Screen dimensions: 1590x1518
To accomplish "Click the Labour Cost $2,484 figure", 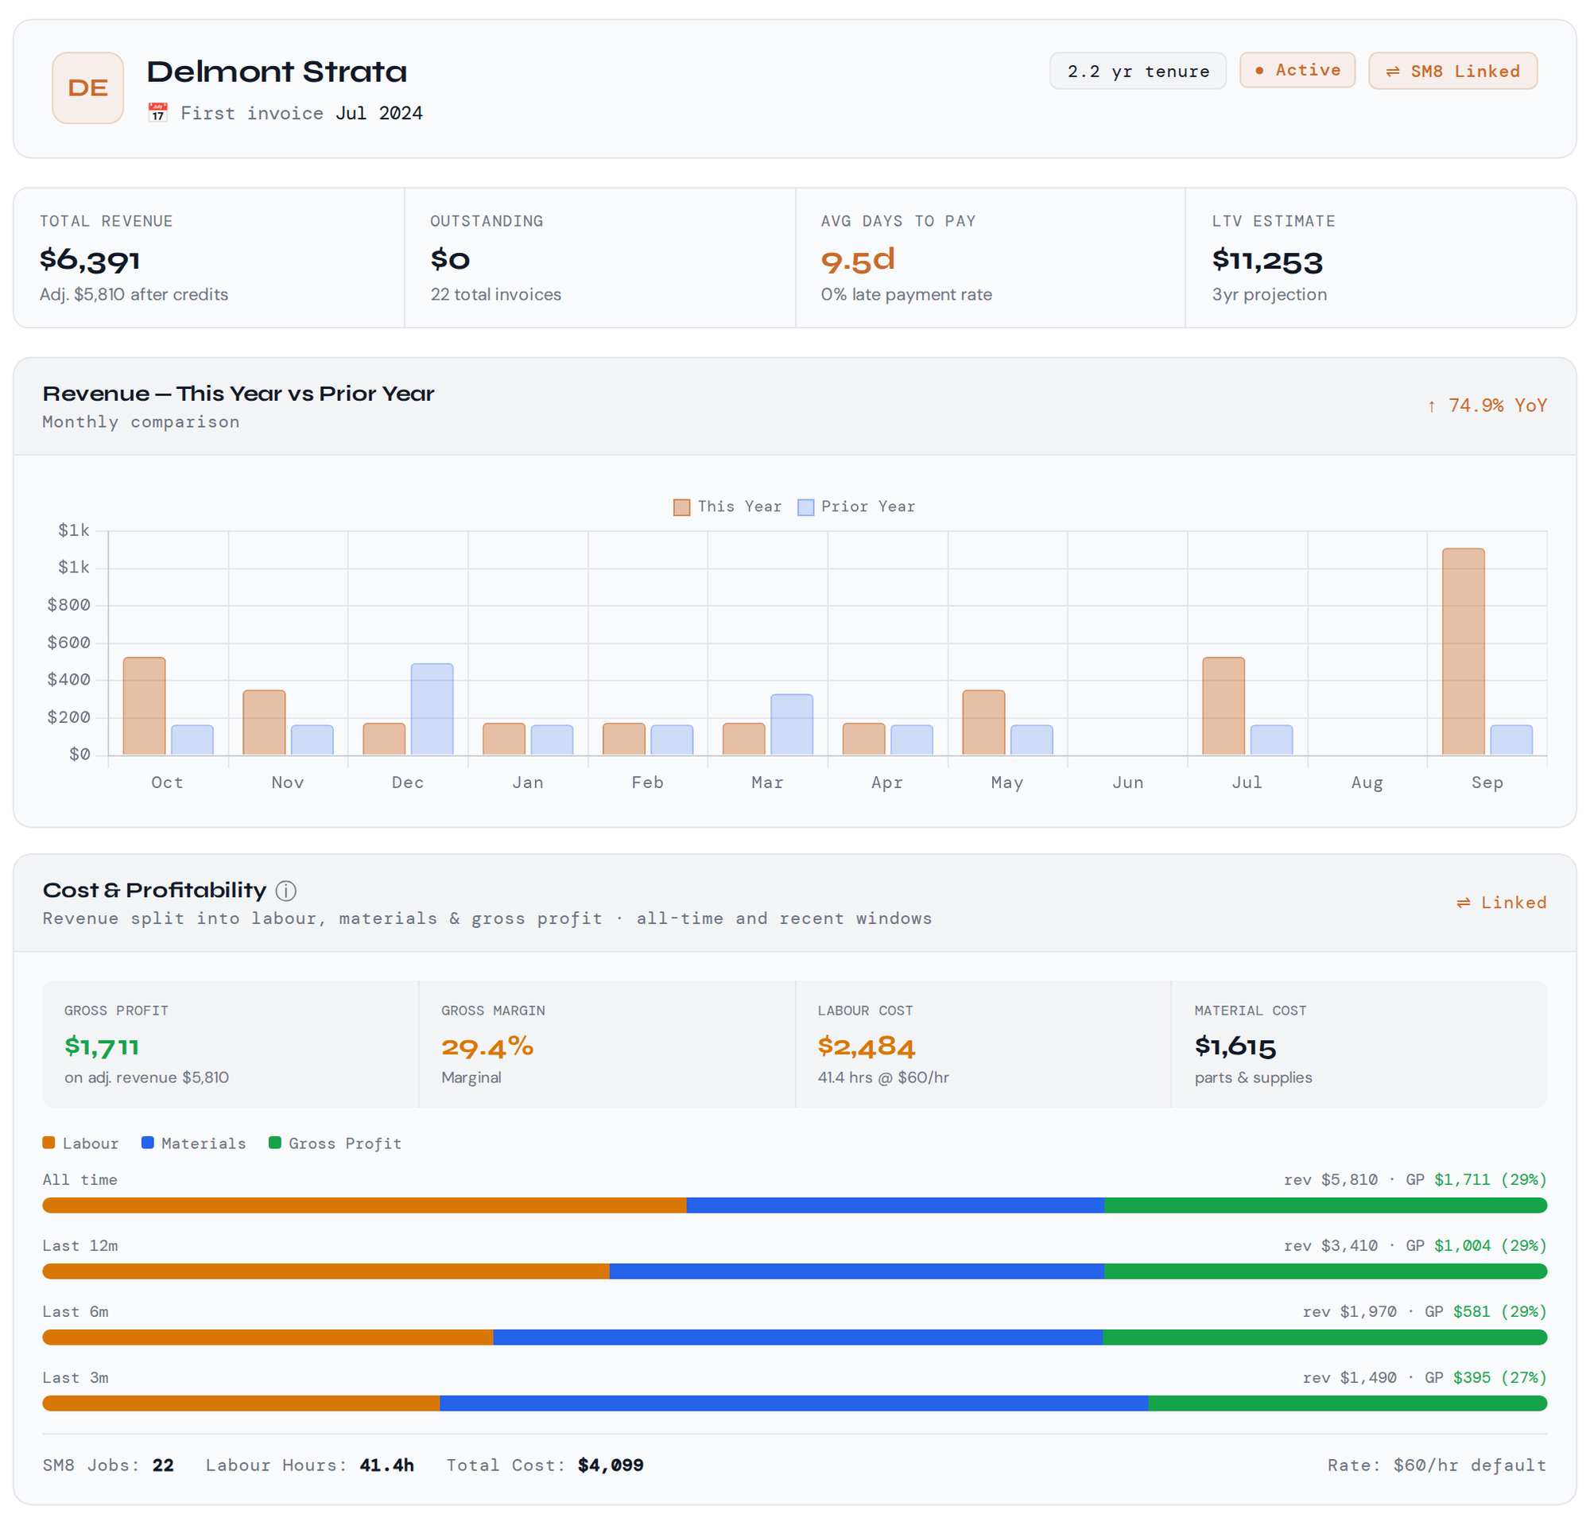I will click(866, 1046).
